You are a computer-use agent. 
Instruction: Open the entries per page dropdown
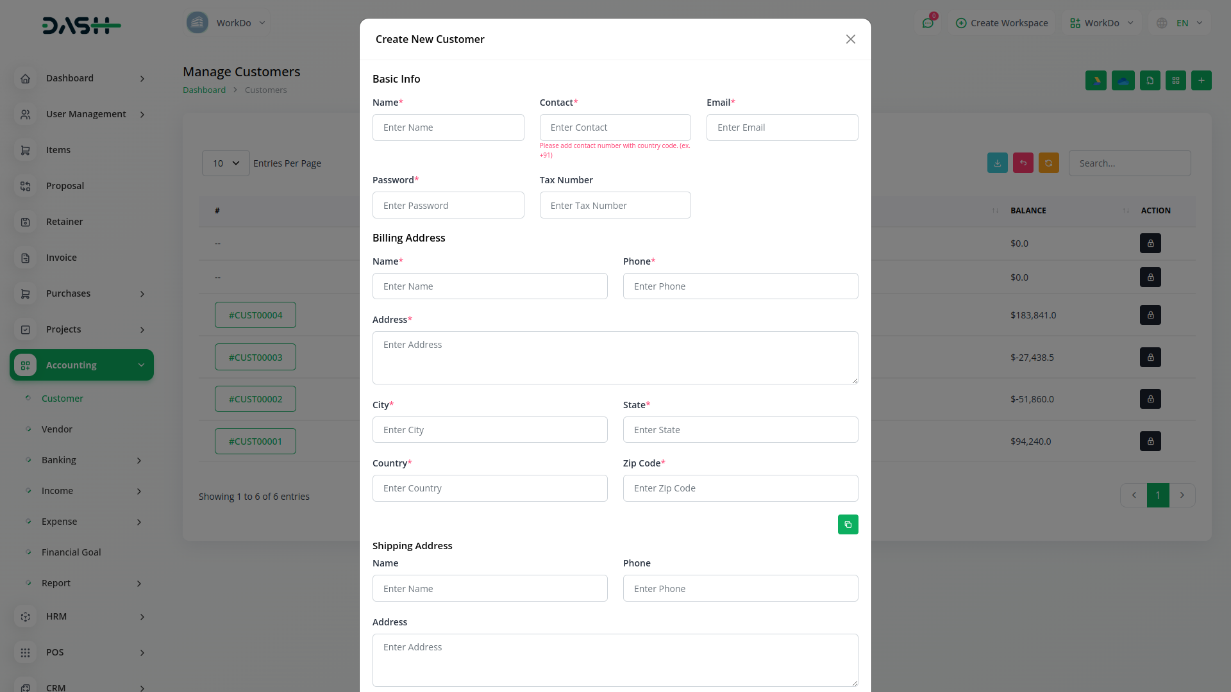226,163
